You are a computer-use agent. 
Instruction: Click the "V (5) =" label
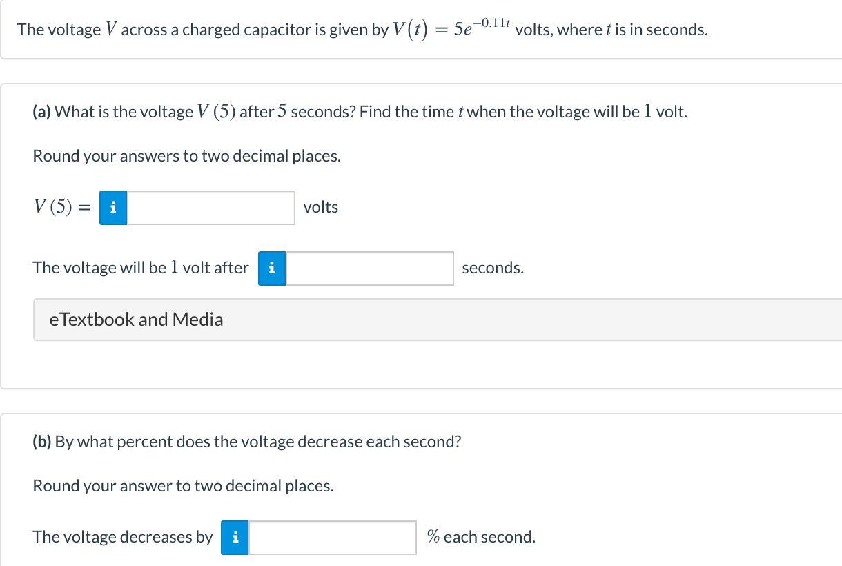[x=61, y=208]
